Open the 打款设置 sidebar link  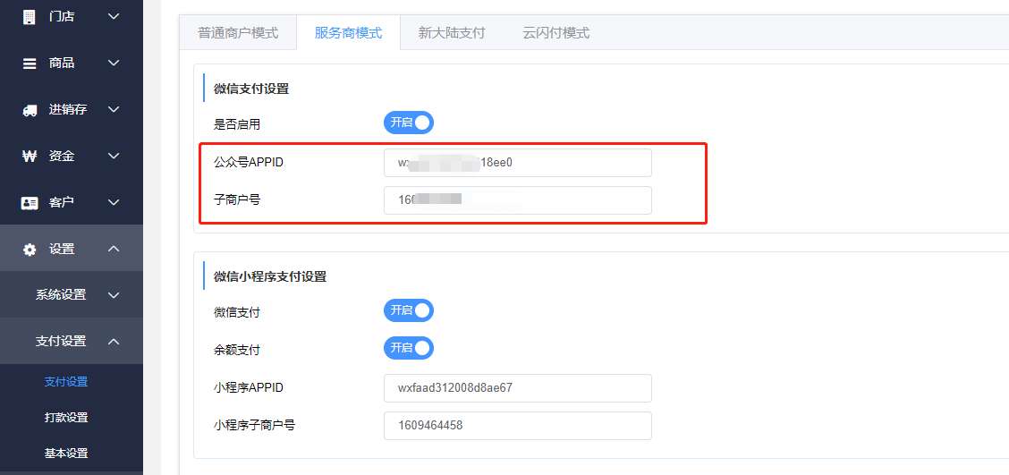tap(66, 418)
